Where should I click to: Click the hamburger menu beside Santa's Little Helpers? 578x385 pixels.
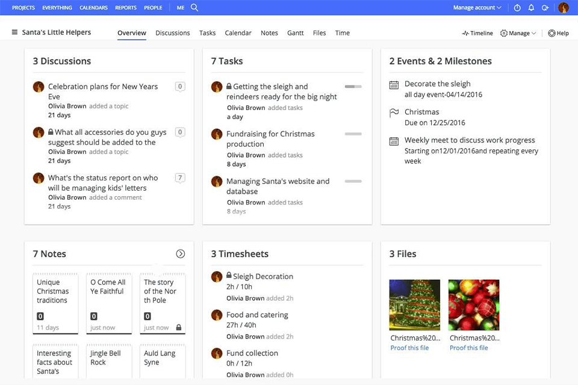click(14, 32)
